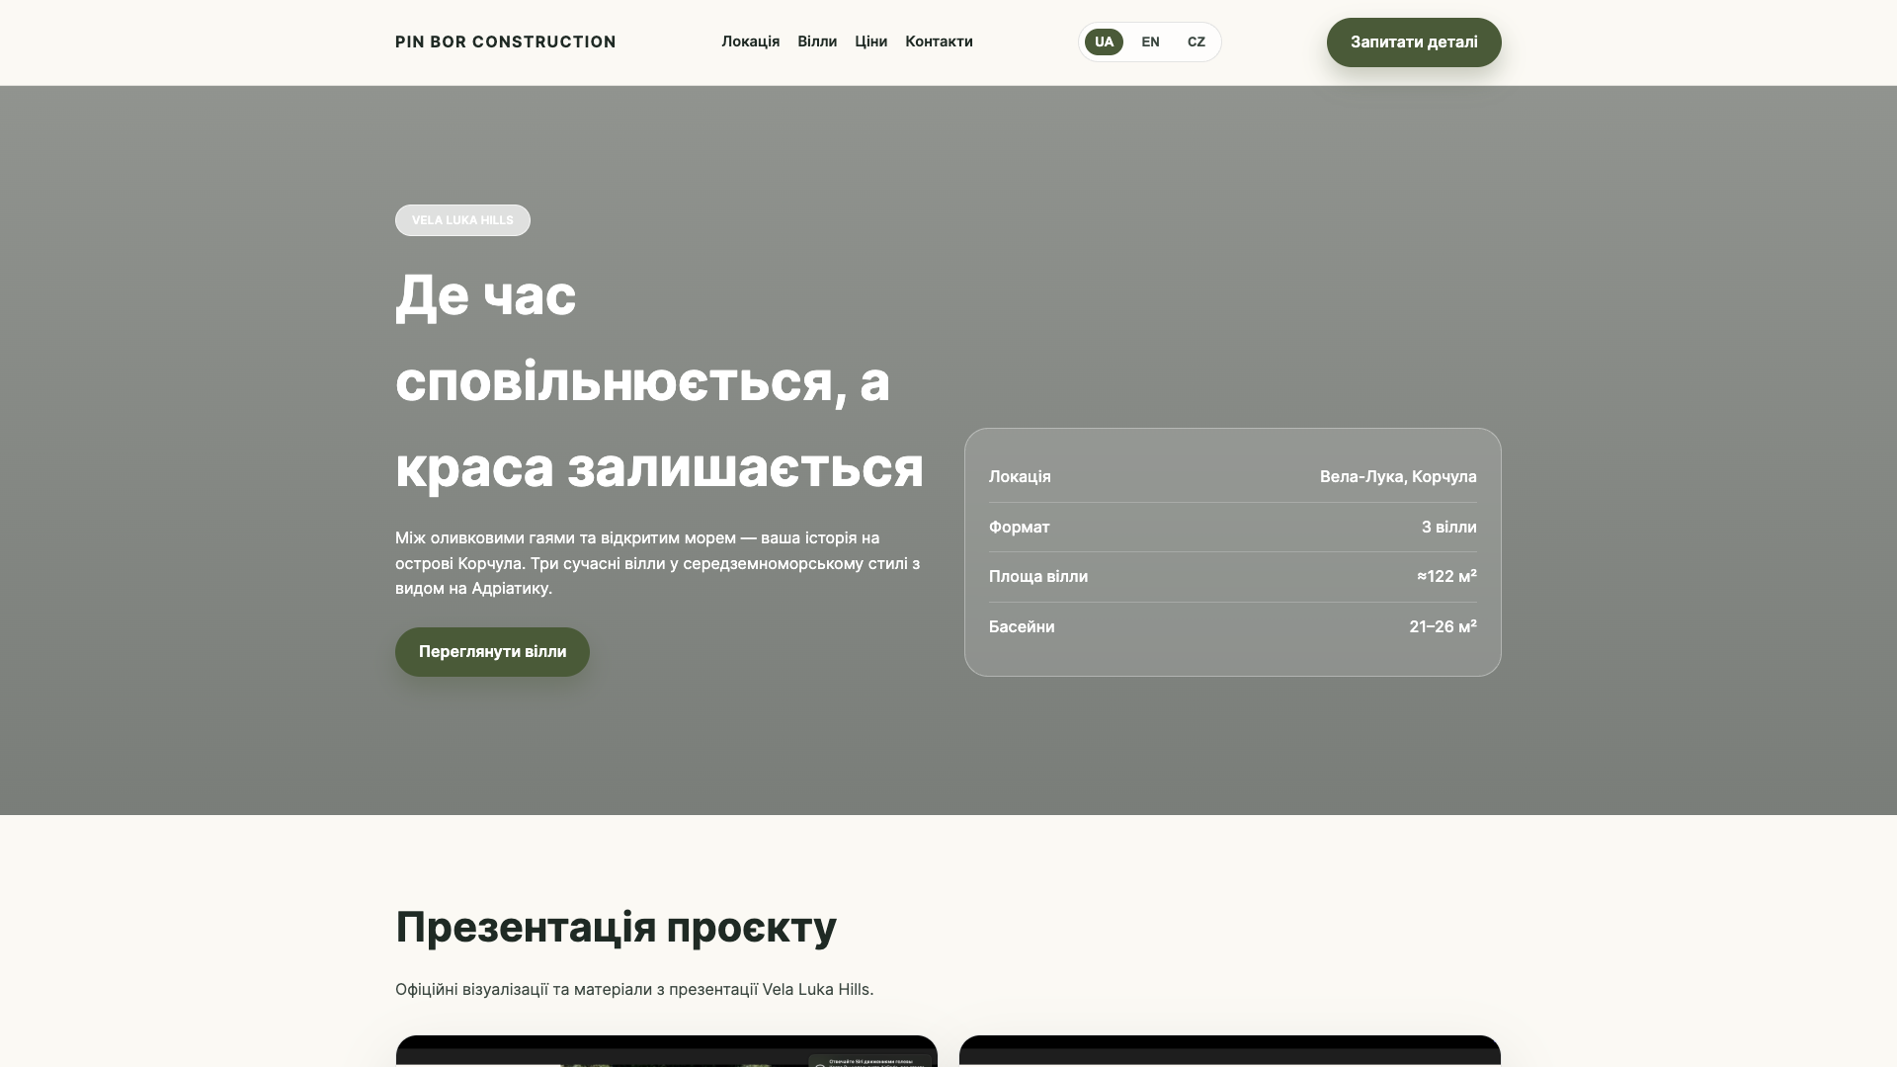
Task: Click the value 3 вілли
Action: pos(1448,527)
